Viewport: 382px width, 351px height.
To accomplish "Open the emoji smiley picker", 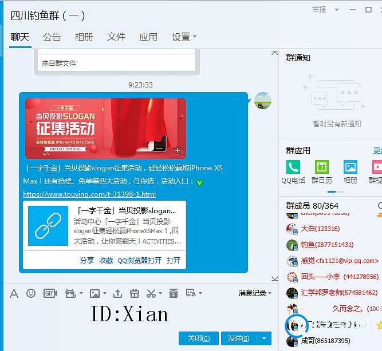I will tap(31, 293).
